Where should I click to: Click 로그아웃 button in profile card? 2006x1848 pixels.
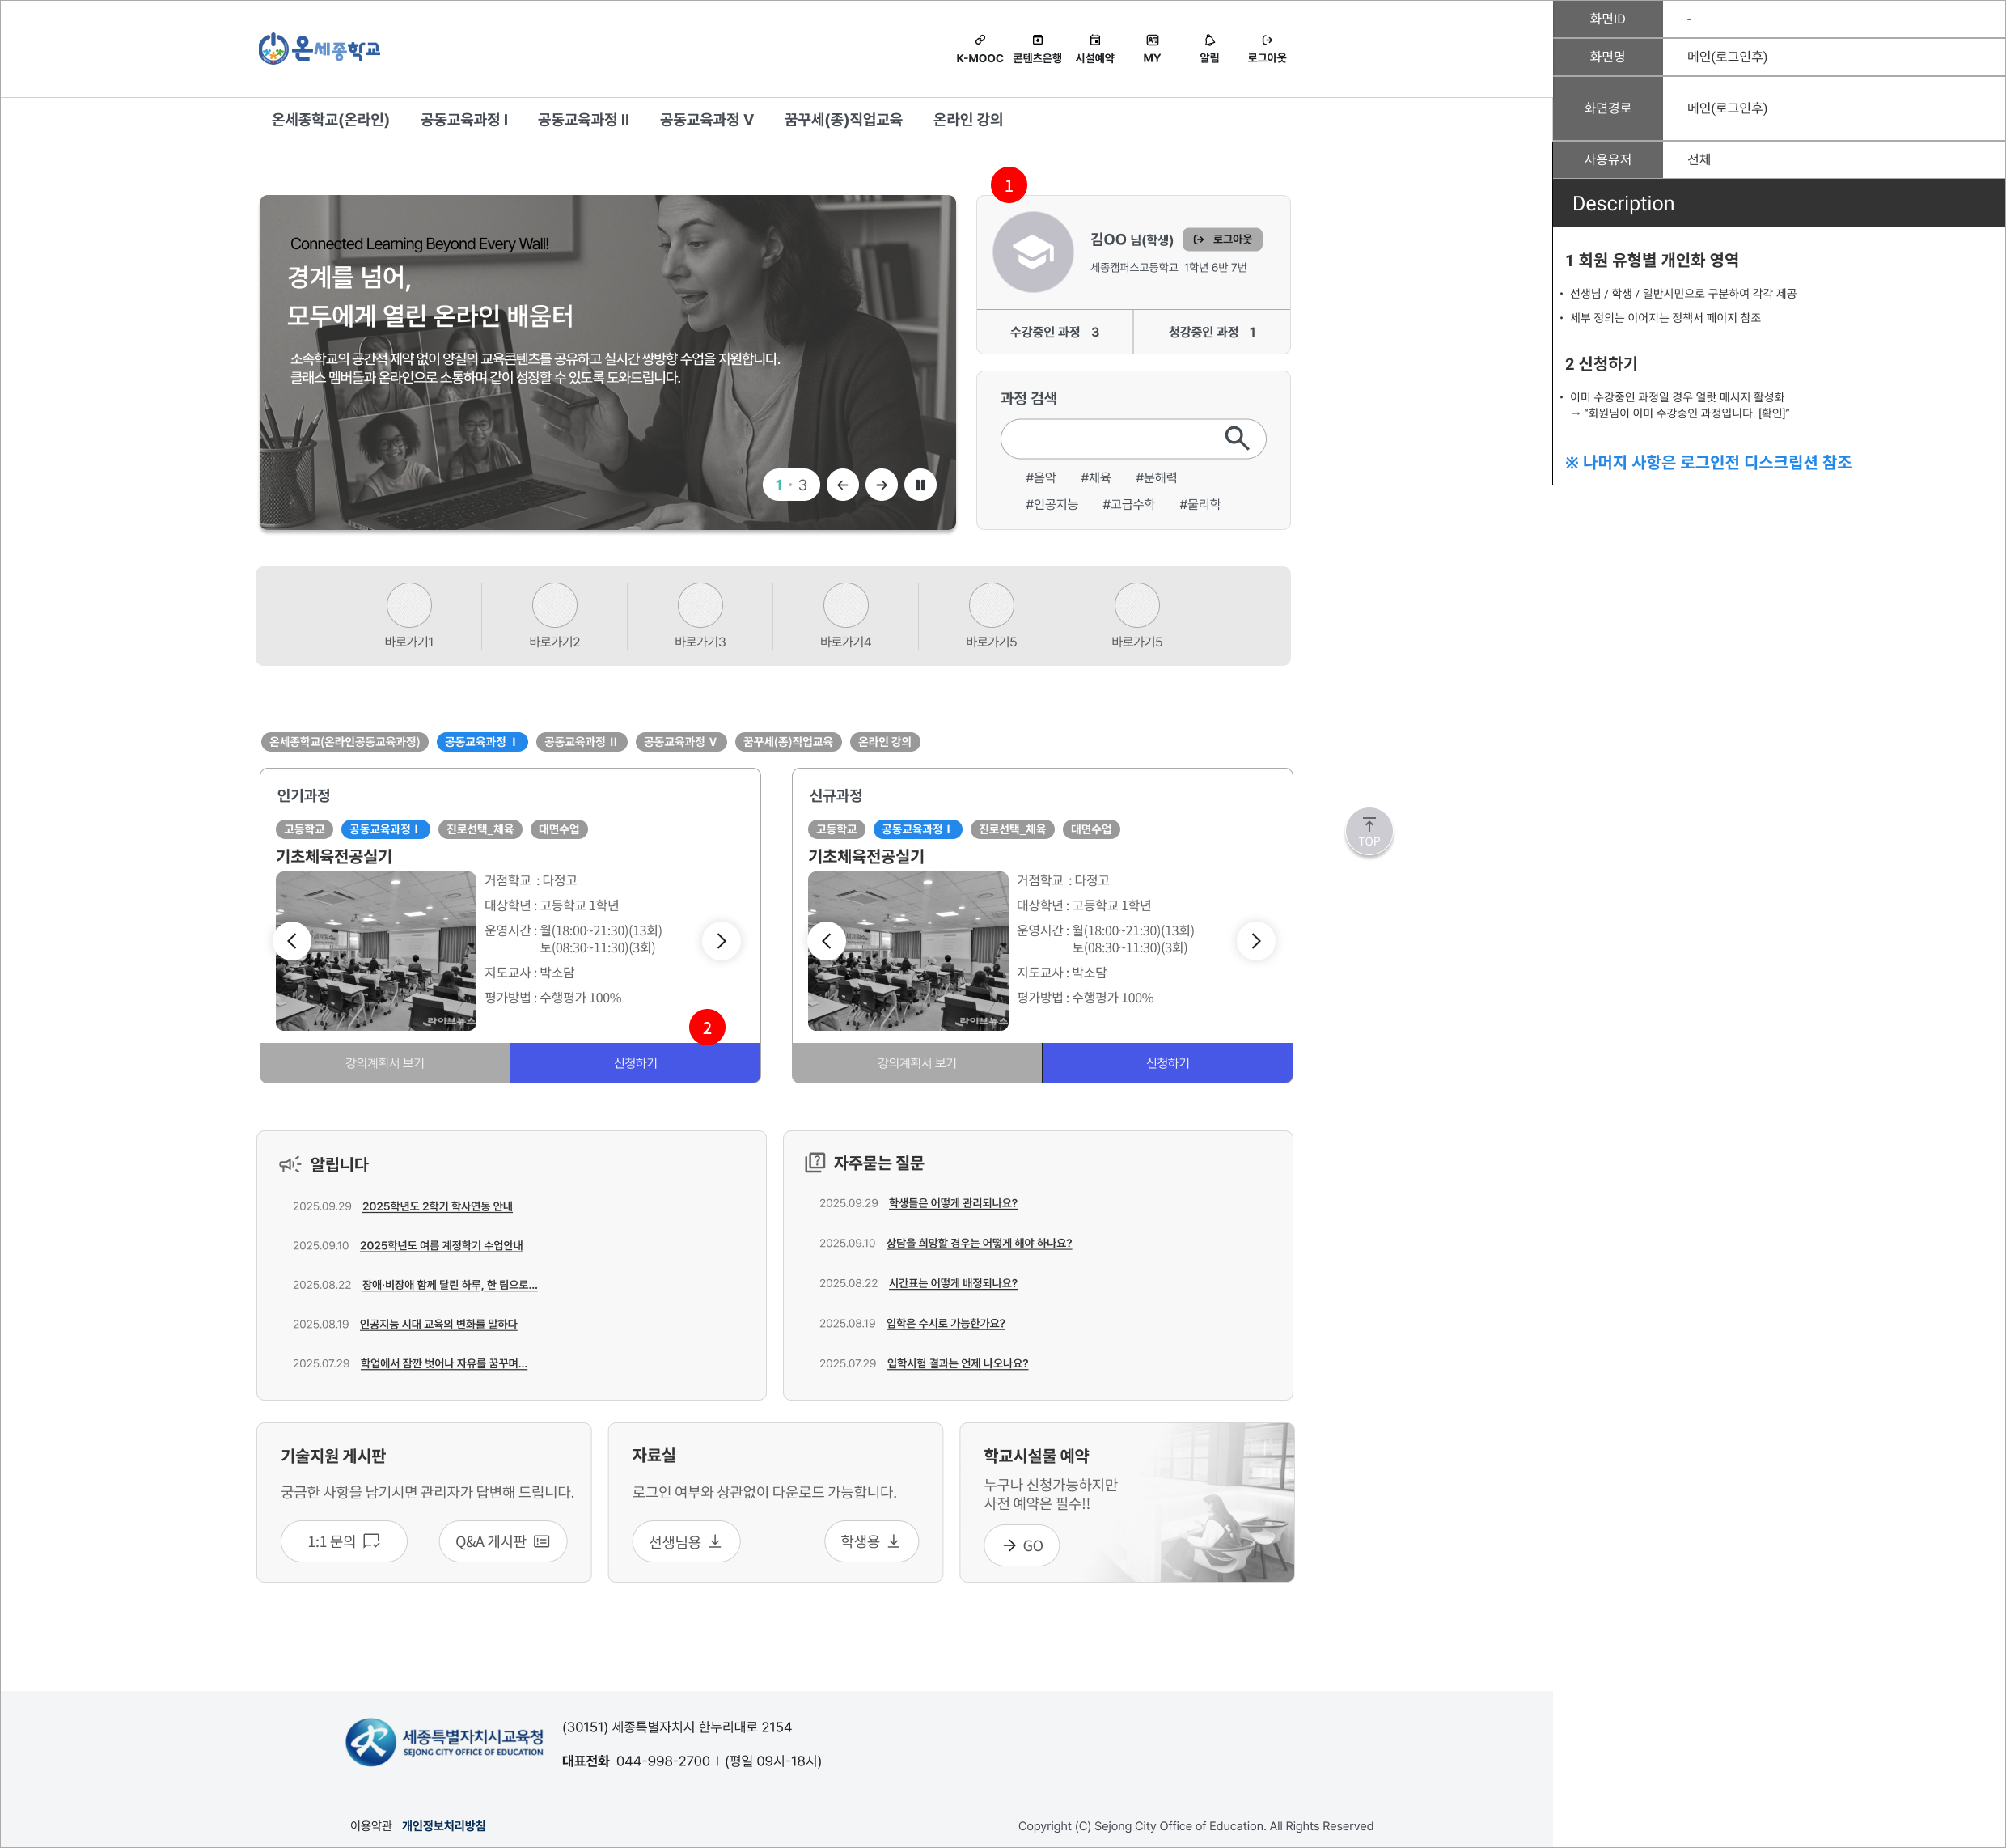click(1222, 239)
